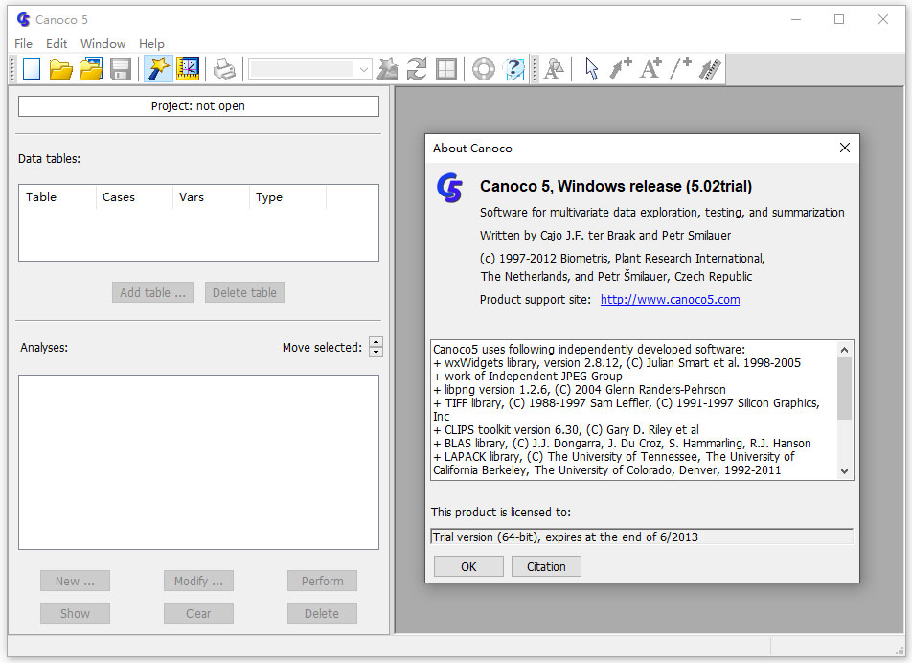912x663 pixels.
Task: Click the New ... analysis button
Action: 75,581
